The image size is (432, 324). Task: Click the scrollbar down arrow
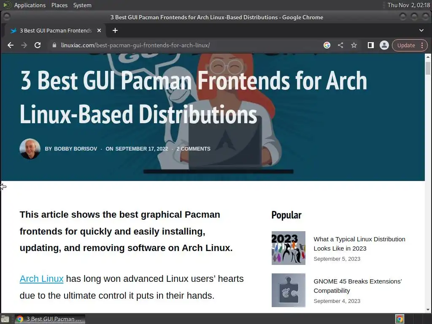(x=428, y=310)
